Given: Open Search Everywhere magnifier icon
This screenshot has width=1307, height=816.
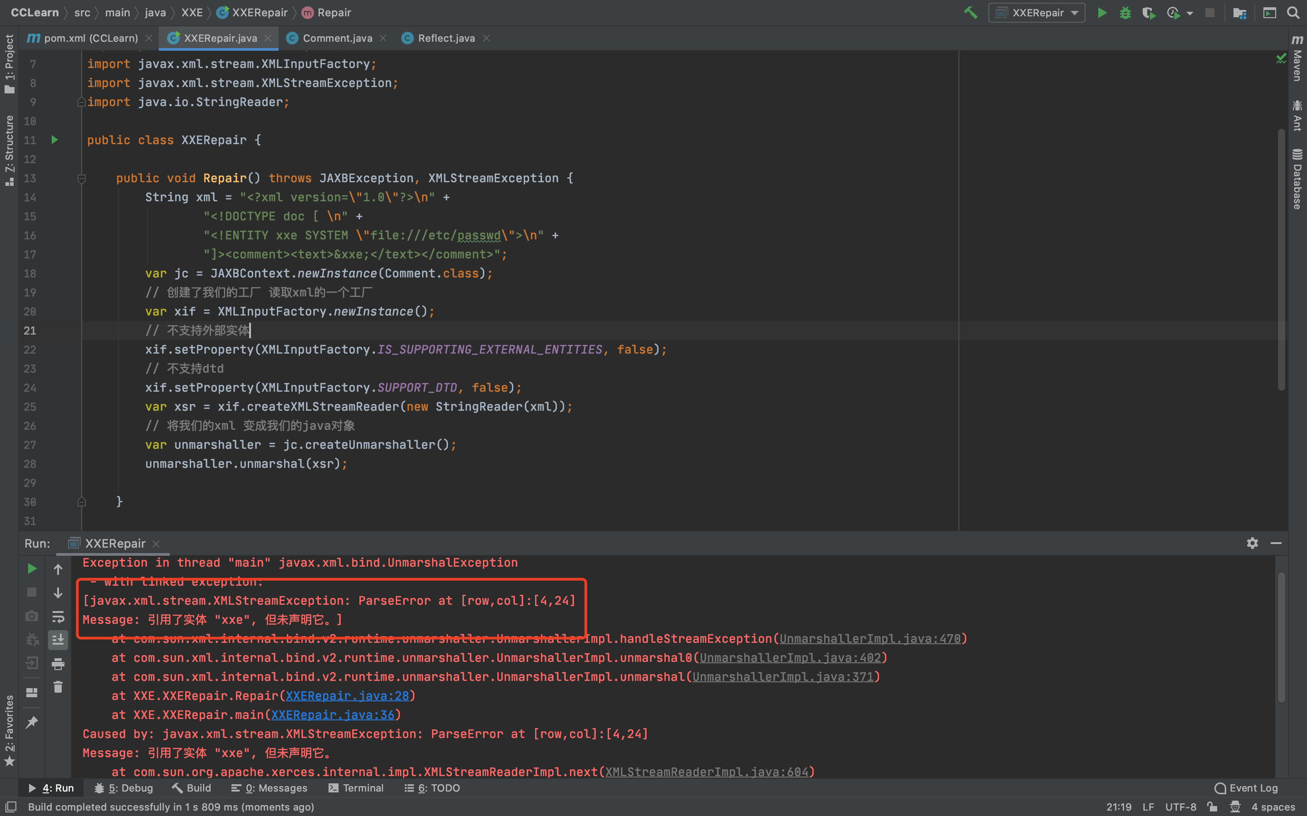Looking at the screenshot, I should (x=1293, y=12).
